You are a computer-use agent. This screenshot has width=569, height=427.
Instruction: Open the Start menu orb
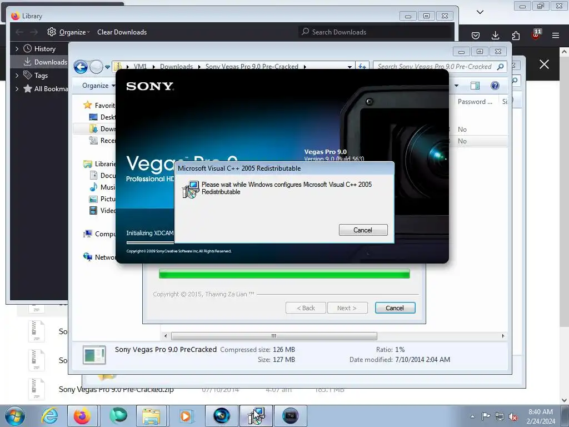15,416
